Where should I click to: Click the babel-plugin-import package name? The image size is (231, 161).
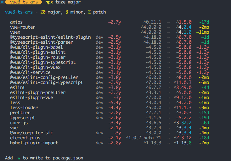pos(34,143)
